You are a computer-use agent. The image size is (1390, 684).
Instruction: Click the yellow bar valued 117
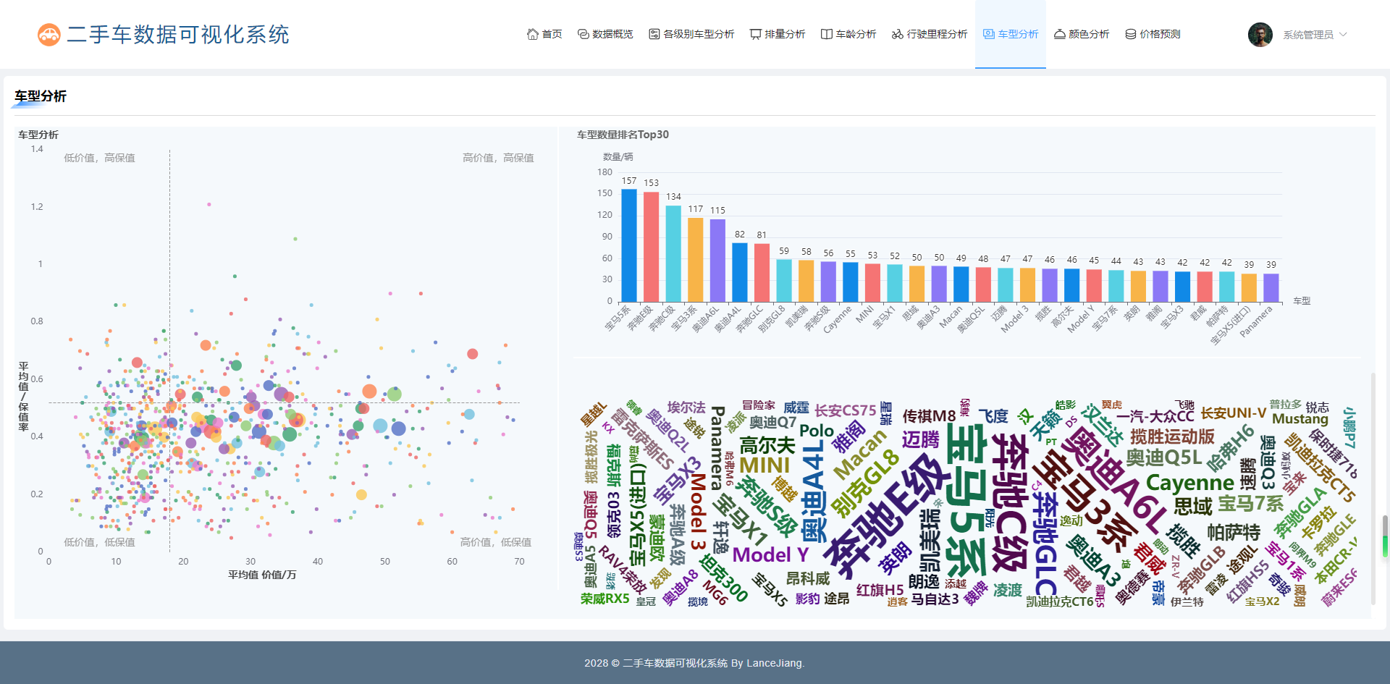point(696,260)
